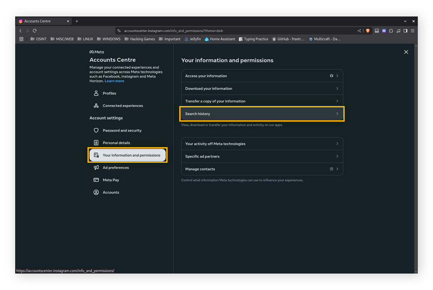Click the Ad preferences megaphone icon
Viewport: 433px width, 290px height.
(x=96, y=168)
